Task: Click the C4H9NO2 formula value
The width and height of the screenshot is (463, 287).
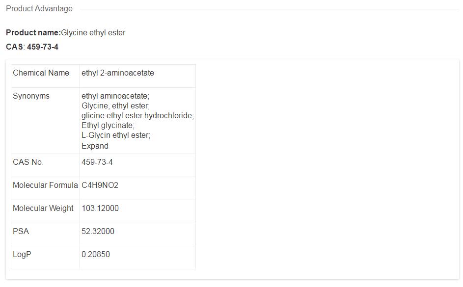Action: [x=100, y=185]
